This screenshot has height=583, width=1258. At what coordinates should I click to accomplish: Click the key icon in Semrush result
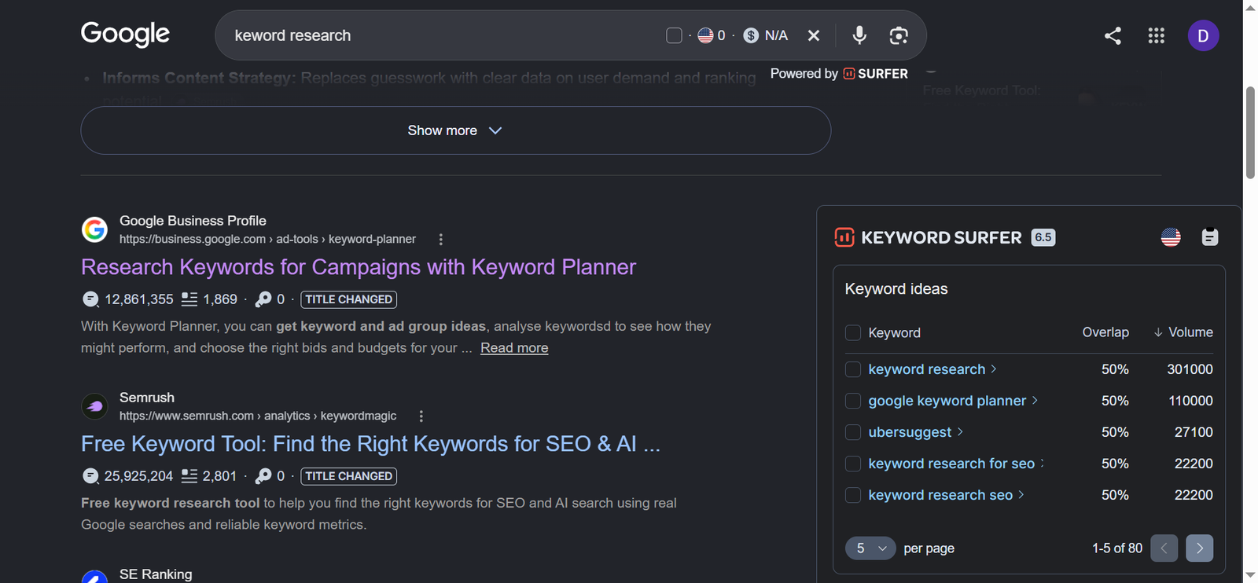click(263, 476)
